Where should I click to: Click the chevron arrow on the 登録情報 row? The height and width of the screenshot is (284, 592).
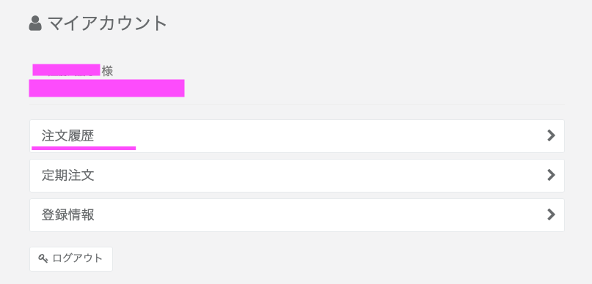pyautogui.click(x=551, y=214)
